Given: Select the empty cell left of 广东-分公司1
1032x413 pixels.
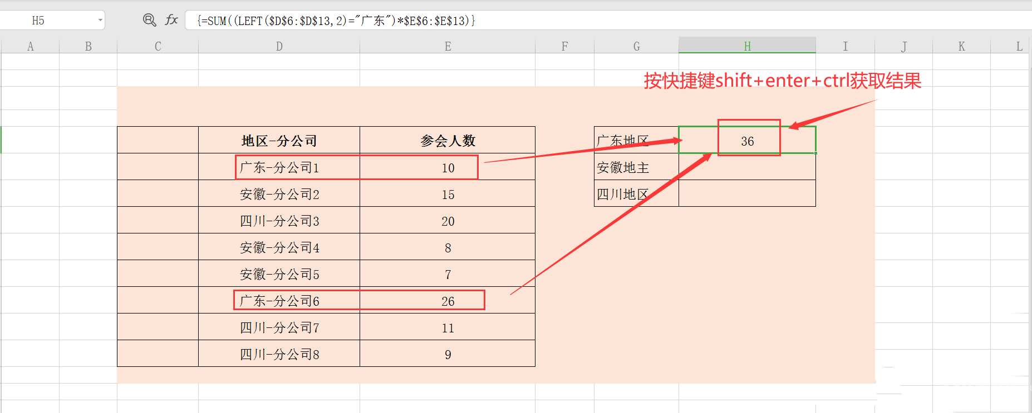Looking at the screenshot, I should 158,167.
